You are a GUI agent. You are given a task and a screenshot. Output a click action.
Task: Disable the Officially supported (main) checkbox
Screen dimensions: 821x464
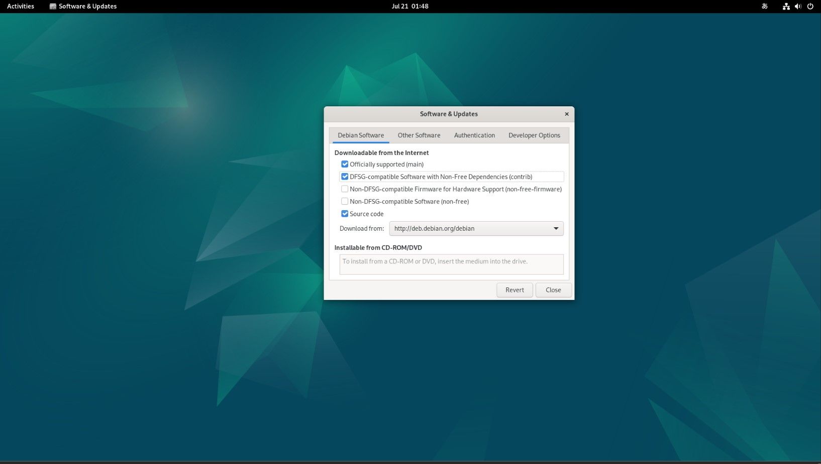345,164
